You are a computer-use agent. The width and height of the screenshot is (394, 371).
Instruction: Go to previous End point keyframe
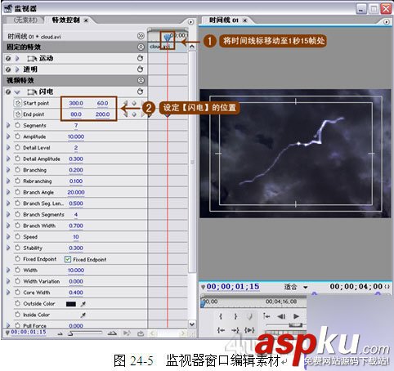(x=126, y=114)
